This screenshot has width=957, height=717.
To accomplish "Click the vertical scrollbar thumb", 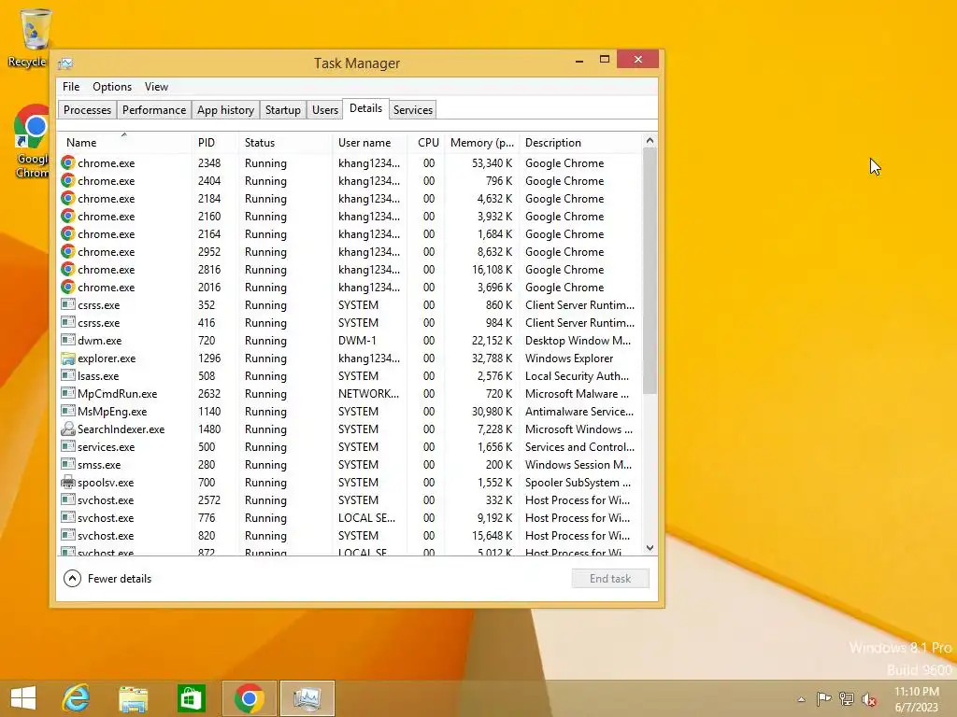I will coord(650,271).
